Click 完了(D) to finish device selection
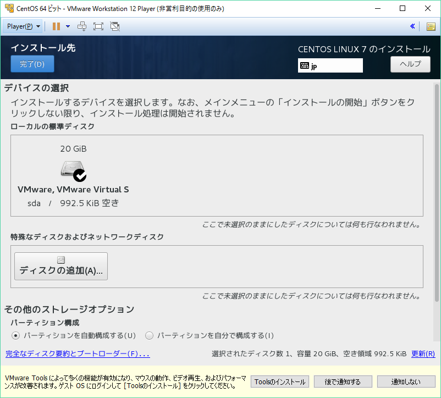This screenshot has height=398, width=441. [x=31, y=64]
